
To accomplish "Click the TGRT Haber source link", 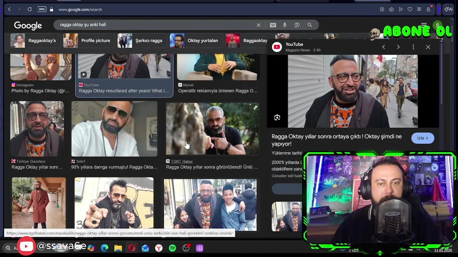I will pos(182,161).
